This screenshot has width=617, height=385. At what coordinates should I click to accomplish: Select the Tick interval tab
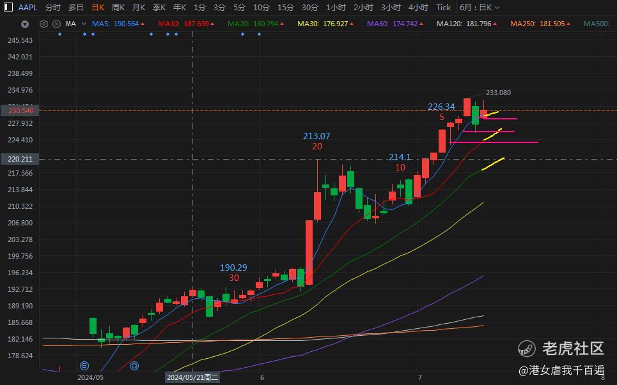pyautogui.click(x=443, y=8)
